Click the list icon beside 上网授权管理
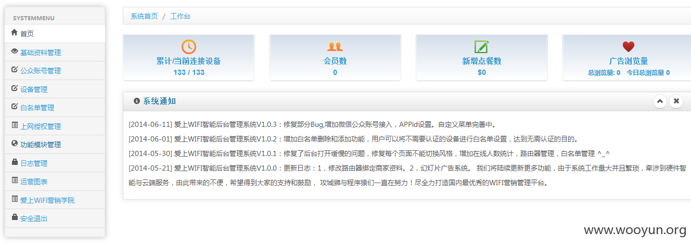Screen dimensions: 691x245 15,125
